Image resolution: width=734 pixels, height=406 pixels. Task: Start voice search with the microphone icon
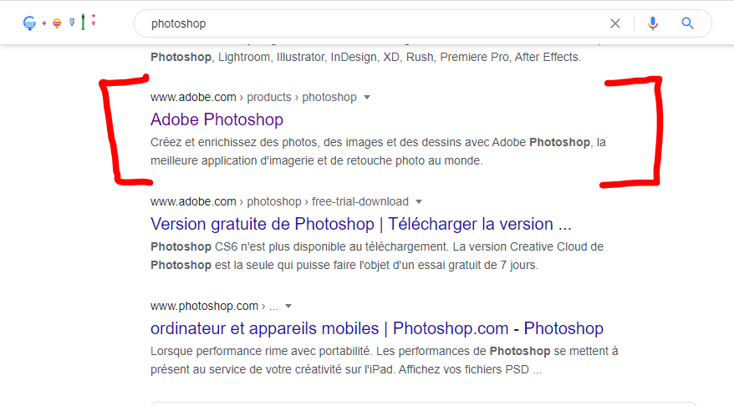tap(653, 23)
